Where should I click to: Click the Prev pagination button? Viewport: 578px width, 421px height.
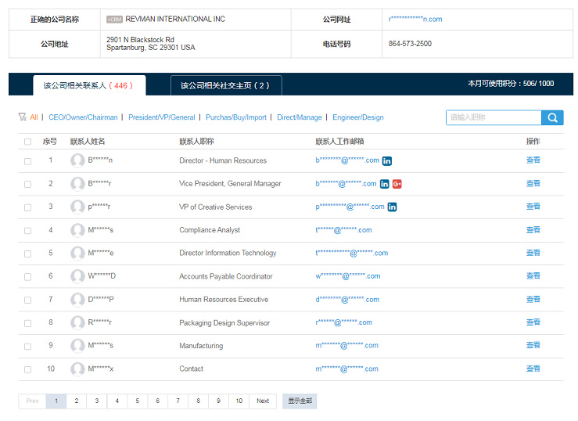point(32,401)
